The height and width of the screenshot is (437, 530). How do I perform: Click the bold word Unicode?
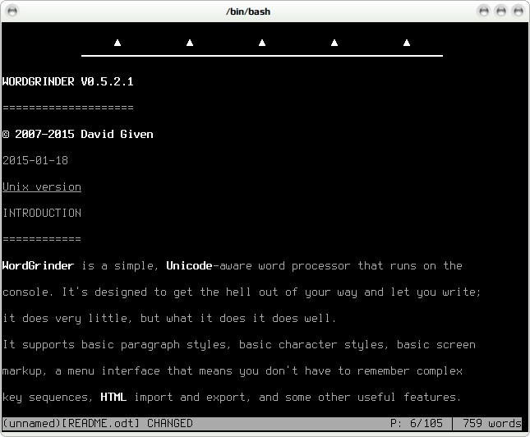(189, 265)
